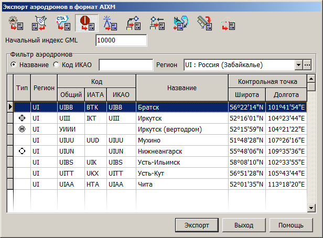Open the Регион dropdown list arrow
The width and height of the screenshot is (323, 238).
pos(298,64)
